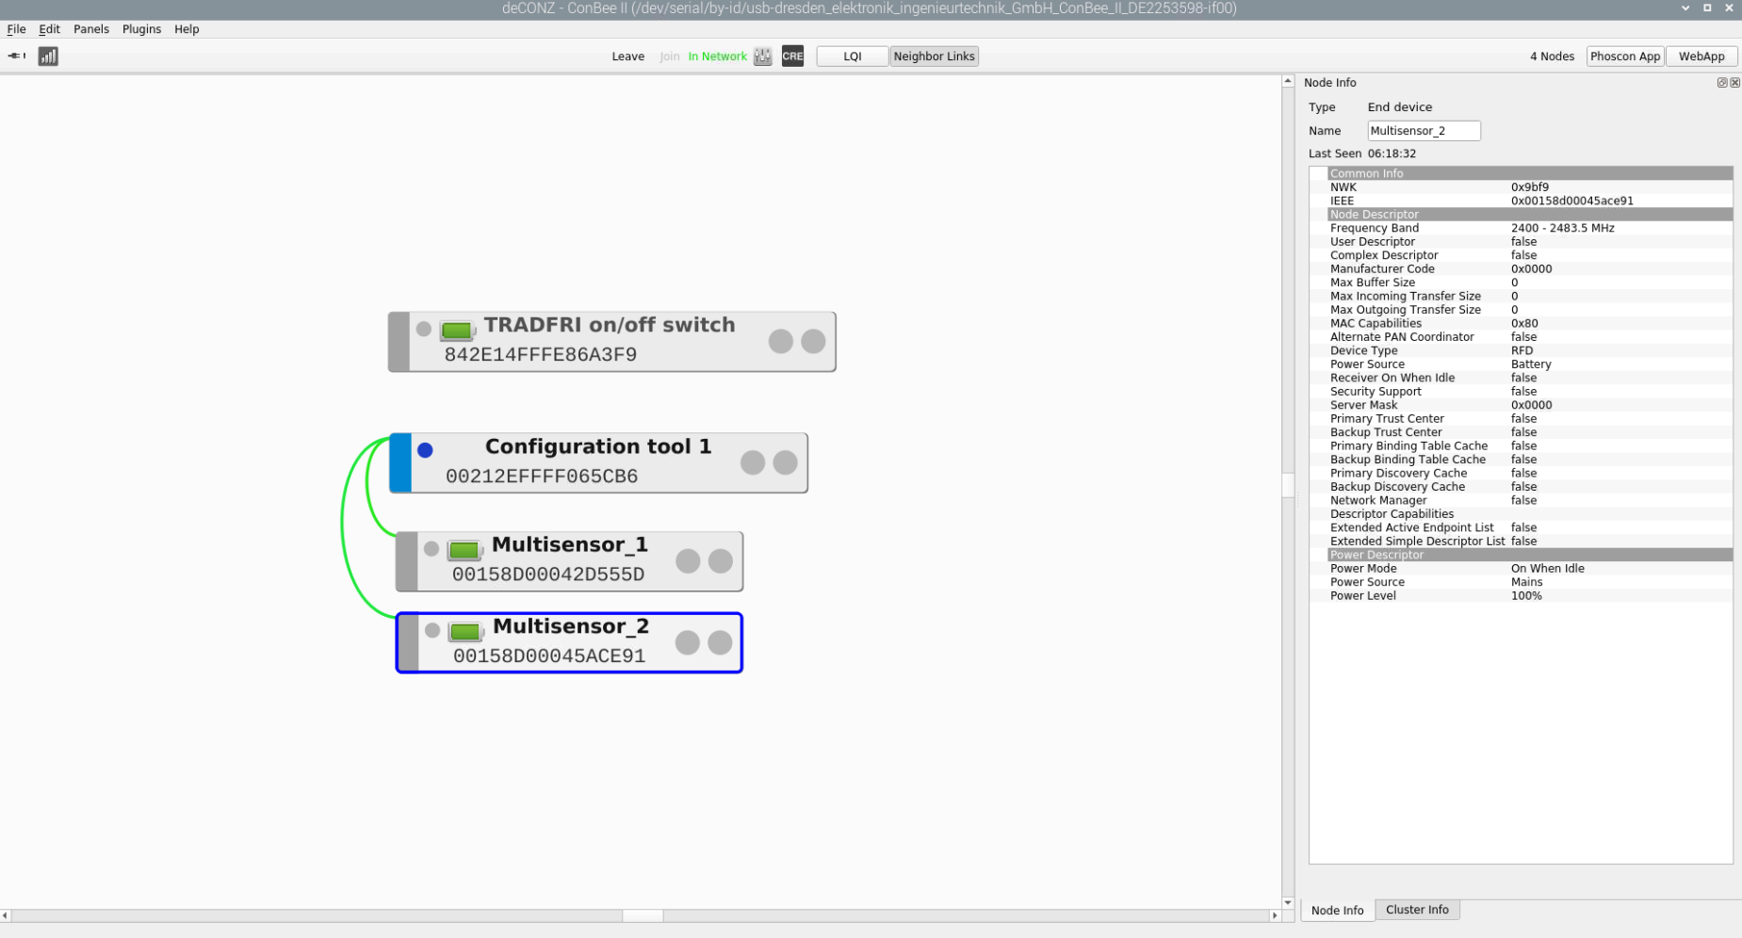Open the Panels menu
This screenshot has width=1742, height=938.
tap(91, 29)
